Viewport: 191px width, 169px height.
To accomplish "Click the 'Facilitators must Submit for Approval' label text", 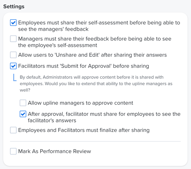I will pyautogui.click(x=84, y=66).
